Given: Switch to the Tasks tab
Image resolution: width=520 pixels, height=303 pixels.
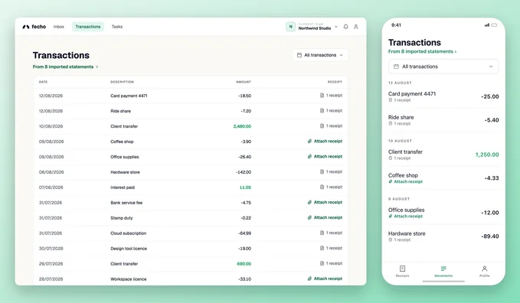Looking at the screenshot, I should [117, 27].
